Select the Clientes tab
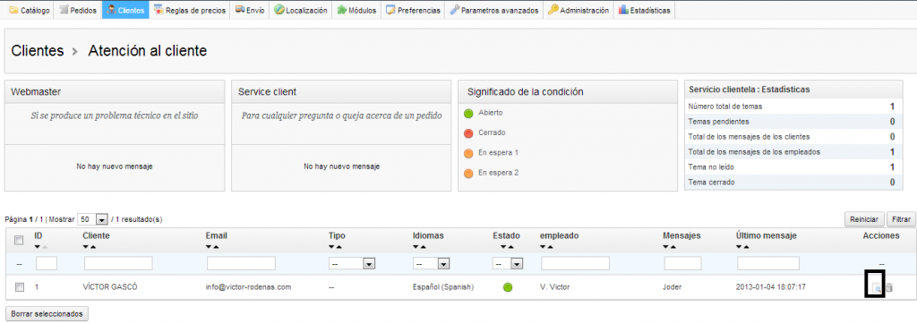Image resolution: width=917 pixels, height=324 pixels. (125, 10)
